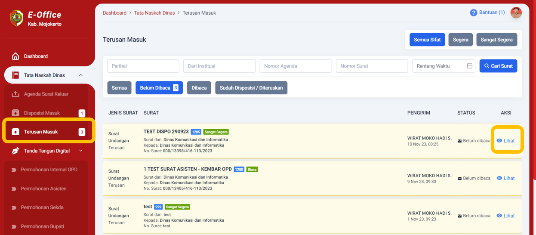Click the calendar icon in Rentang Waktu
Screen dimensions: 536x235
point(470,66)
